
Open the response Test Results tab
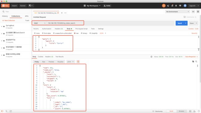pyautogui.click(x=59, y=56)
